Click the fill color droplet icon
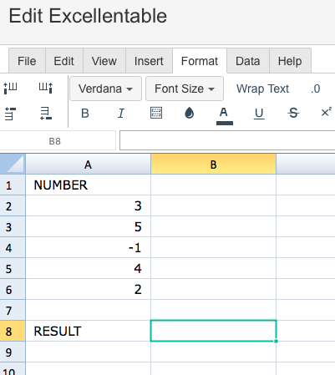This screenshot has height=375, width=335. coord(190,113)
